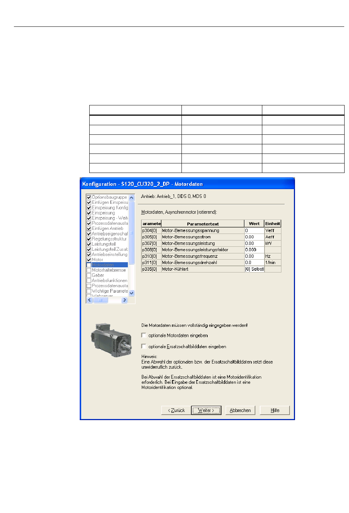This screenshot has height=513, width=349.
Task: Edit Motor-Bemessungsdrehzahl value field
Action: pos(254,263)
